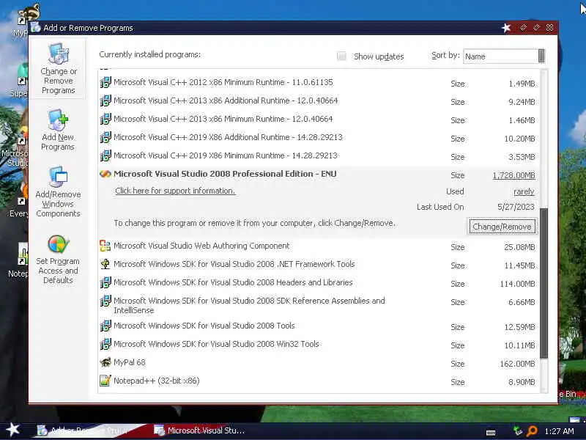This screenshot has width=586, height=440.
Task: Click the 5/27/2023 last used date
Action: tap(516, 207)
